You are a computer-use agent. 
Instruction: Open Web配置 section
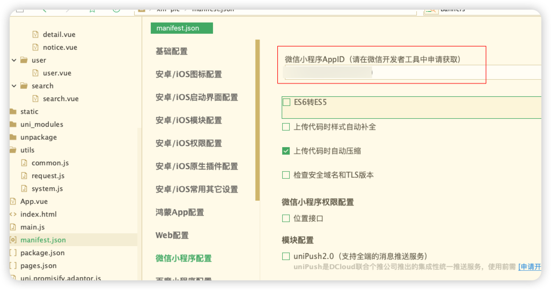172,235
